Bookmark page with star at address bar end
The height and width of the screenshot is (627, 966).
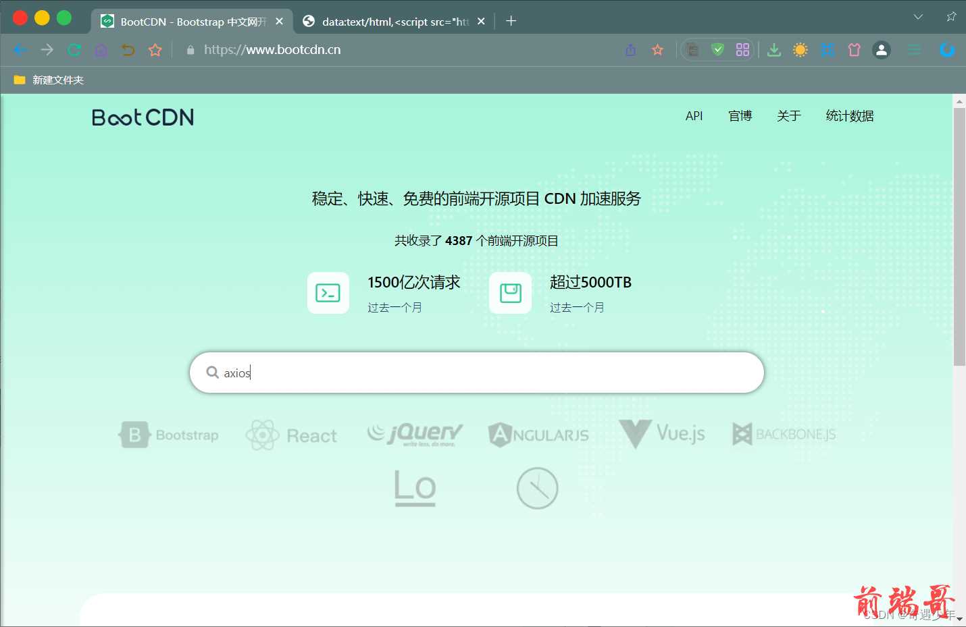click(x=657, y=50)
